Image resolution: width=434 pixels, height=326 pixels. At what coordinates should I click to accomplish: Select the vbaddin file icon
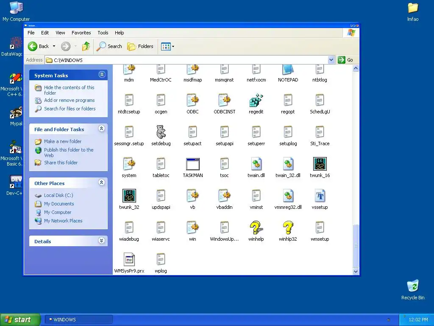point(224,196)
